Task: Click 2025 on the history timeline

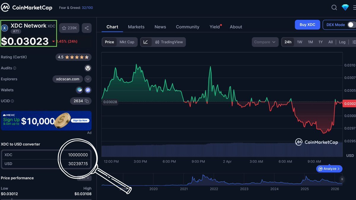Action: click(305, 189)
